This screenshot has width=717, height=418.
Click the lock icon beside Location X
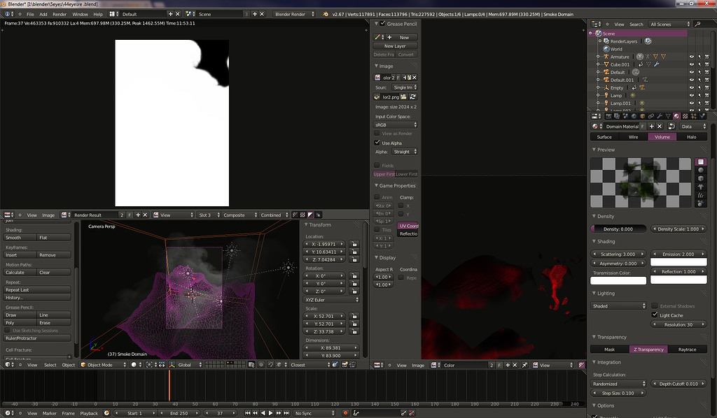point(354,244)
